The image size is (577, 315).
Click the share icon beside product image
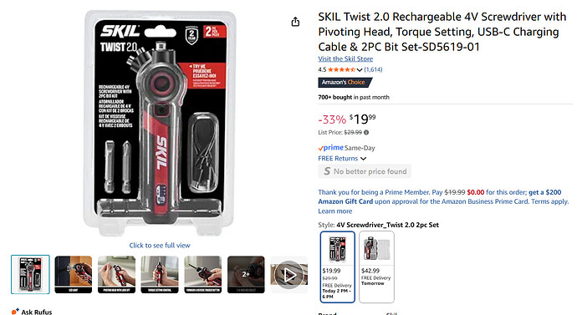[295, 22]
